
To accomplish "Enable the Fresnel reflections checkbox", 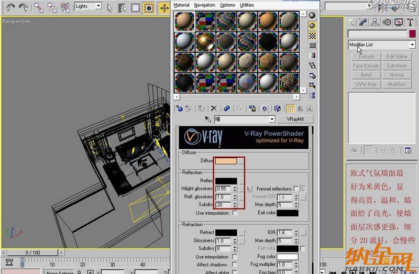I will 296,189.
